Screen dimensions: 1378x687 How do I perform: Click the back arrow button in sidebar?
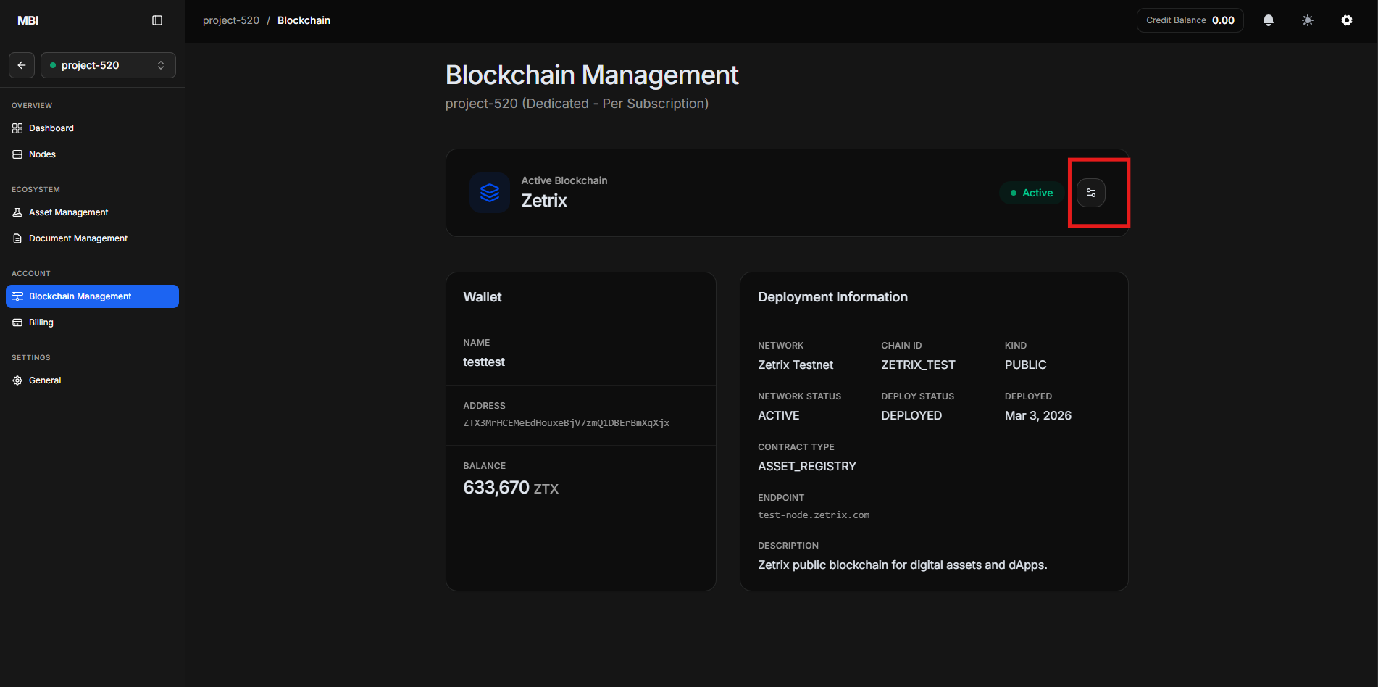click(22, 65)
